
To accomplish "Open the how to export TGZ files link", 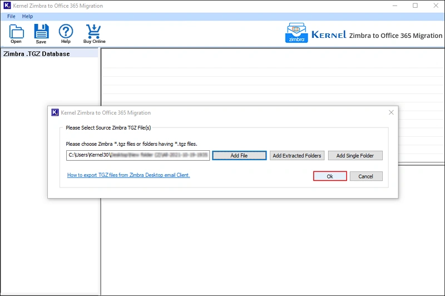I will point(128,175).
